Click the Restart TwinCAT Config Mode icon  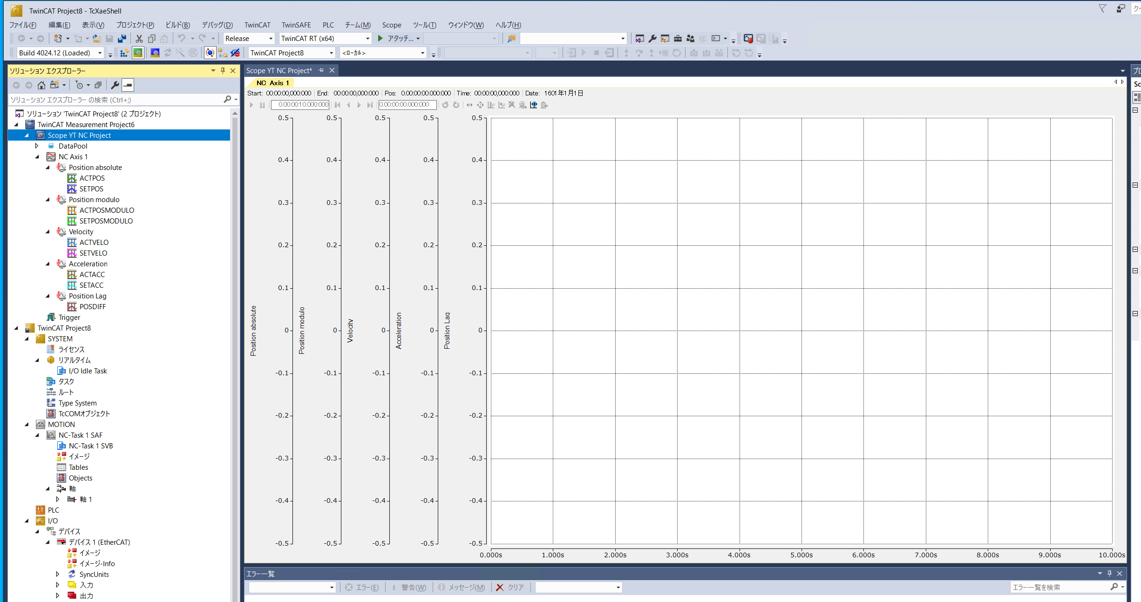tap(155, 53)
